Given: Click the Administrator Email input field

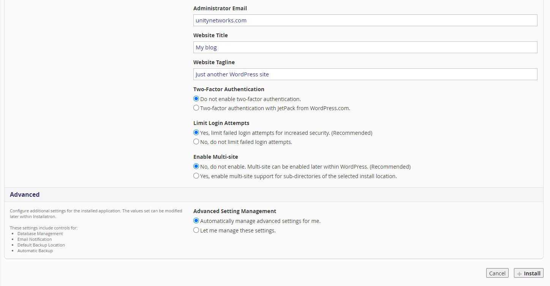Looking at the screenshot, I should [365, 21].
